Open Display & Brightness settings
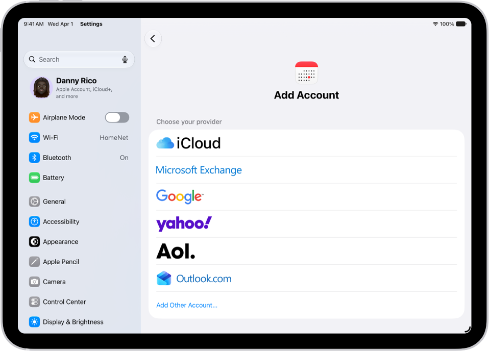Screen dimensions: 490x352 coord(79,322)
